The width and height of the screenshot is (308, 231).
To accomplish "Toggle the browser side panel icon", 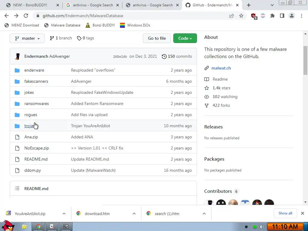I will [282, 16].
